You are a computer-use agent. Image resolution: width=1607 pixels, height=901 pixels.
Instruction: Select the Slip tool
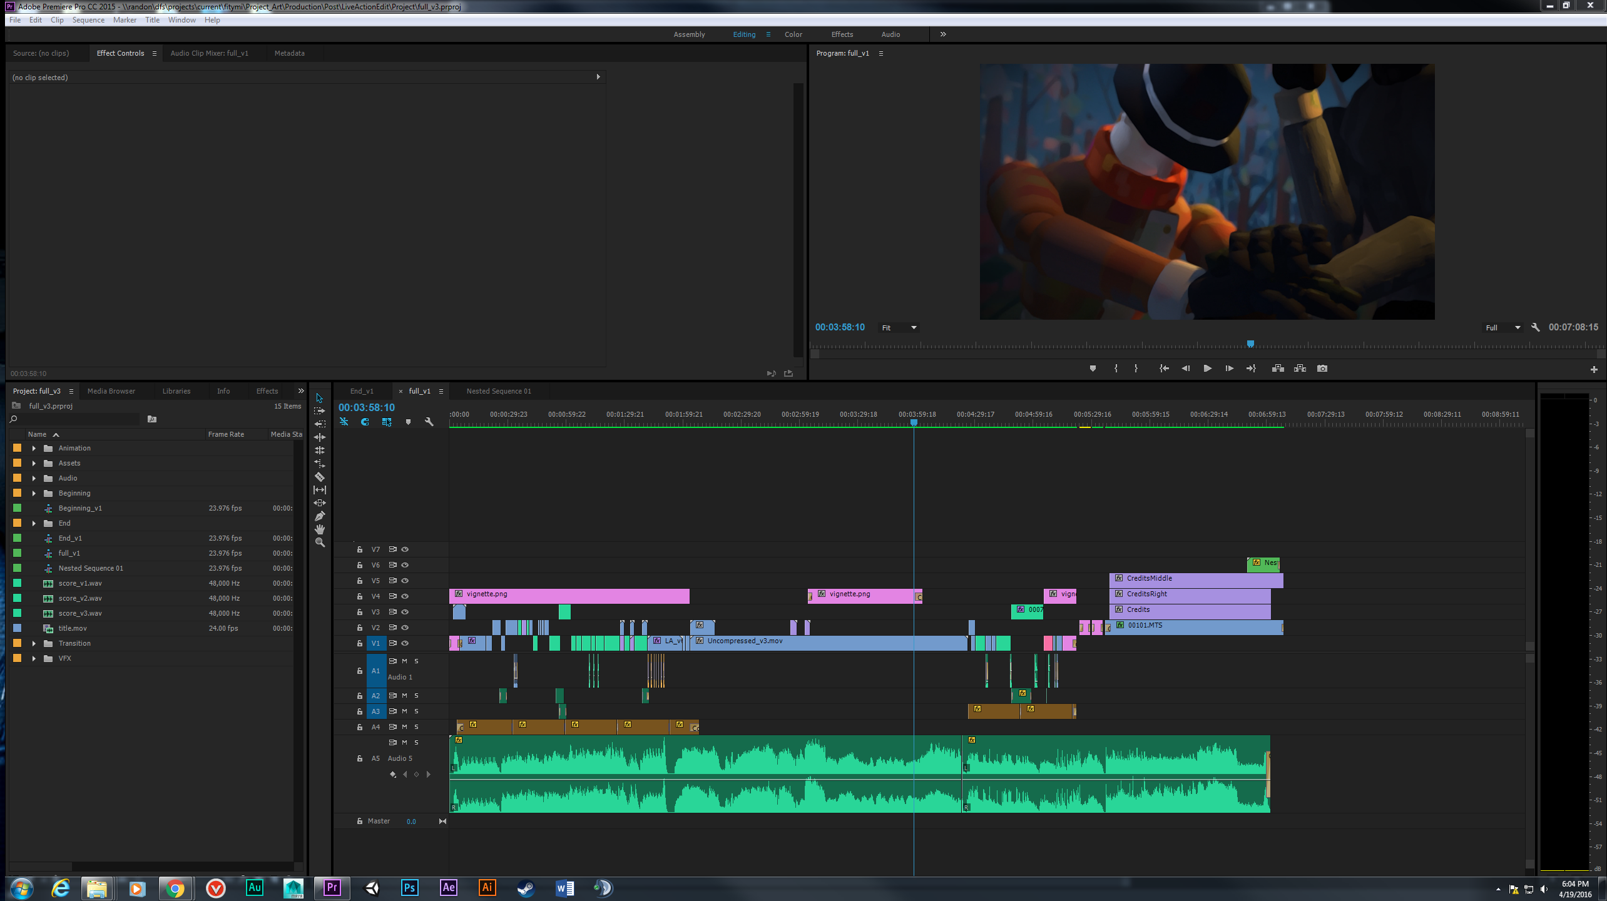click(x=319, y=490)
